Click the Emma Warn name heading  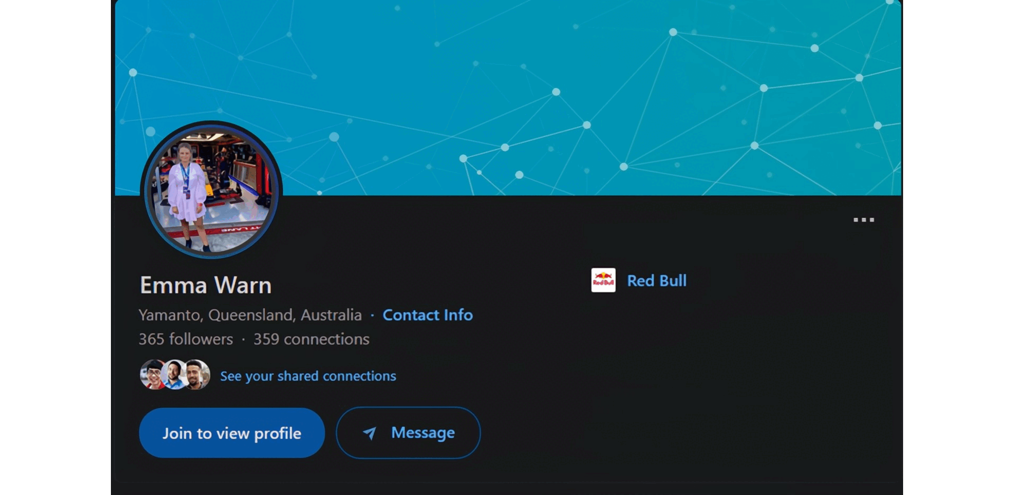[205, 285]
